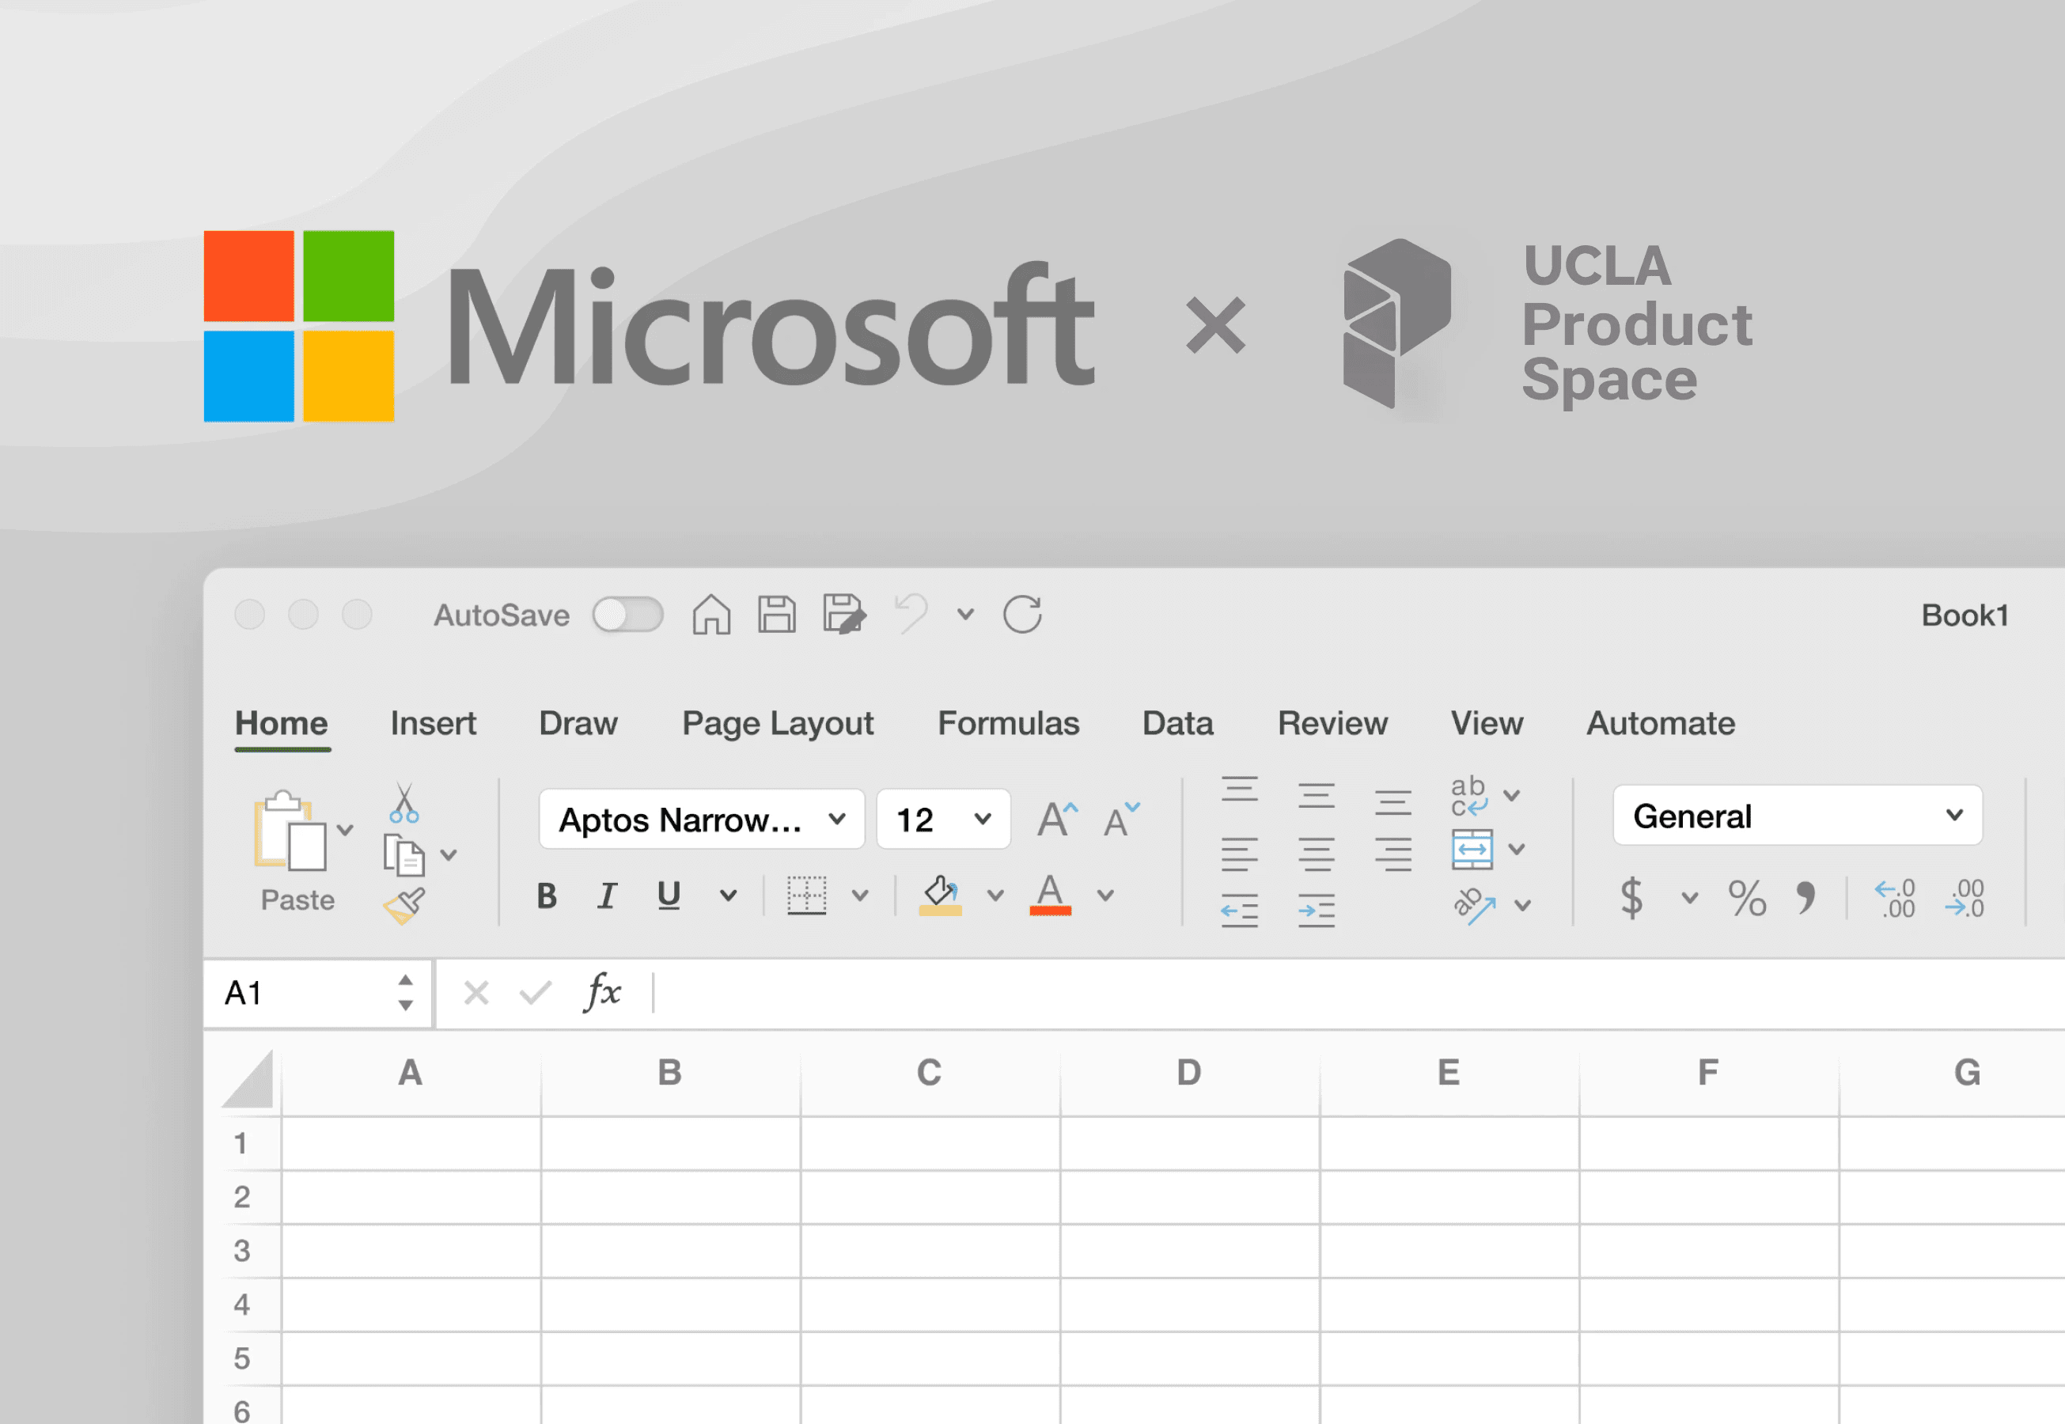Toggle Bold formatting

pyautogui.click(x=547, y=896)
